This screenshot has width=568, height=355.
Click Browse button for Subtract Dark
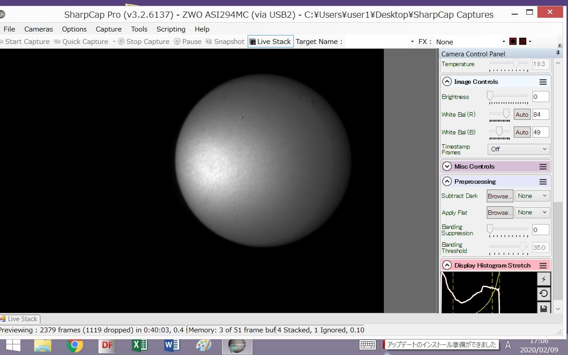point(500,196)
